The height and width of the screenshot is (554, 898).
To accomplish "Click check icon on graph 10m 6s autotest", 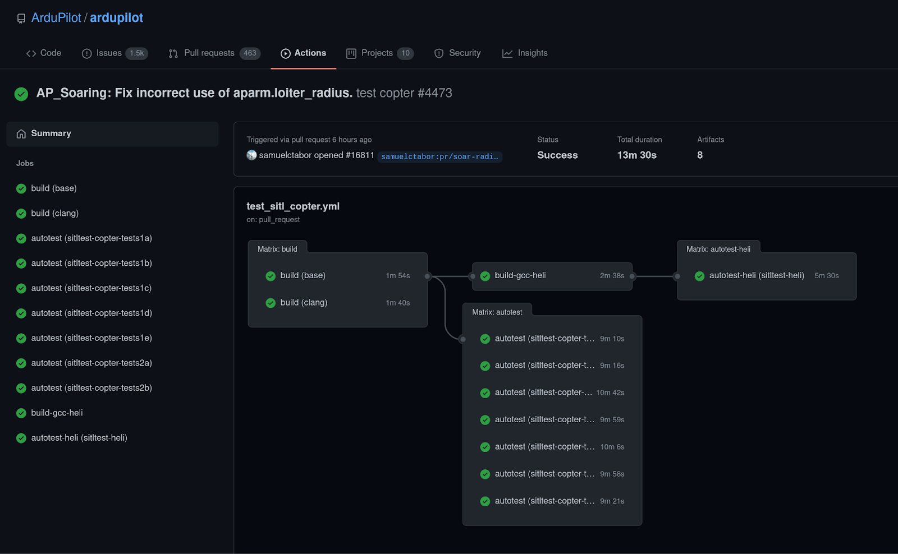I will pyautogui.click(x=485, y=447).
